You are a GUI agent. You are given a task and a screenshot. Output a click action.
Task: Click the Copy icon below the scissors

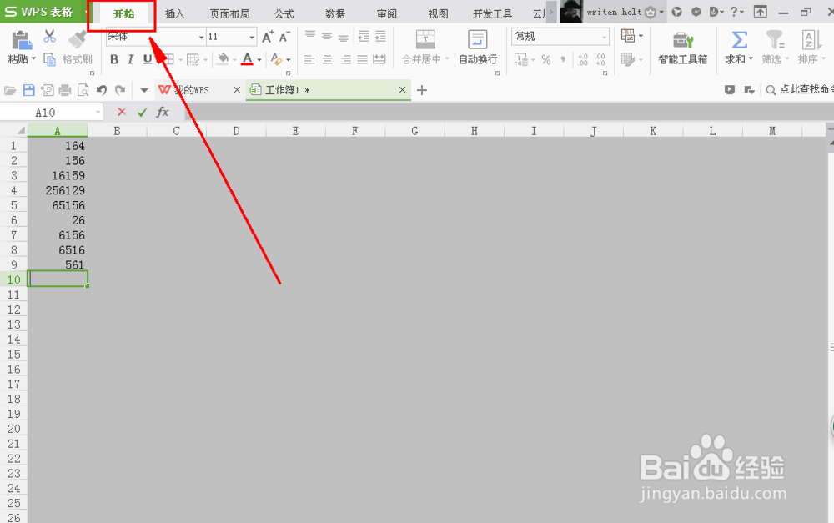click(49, 59)
